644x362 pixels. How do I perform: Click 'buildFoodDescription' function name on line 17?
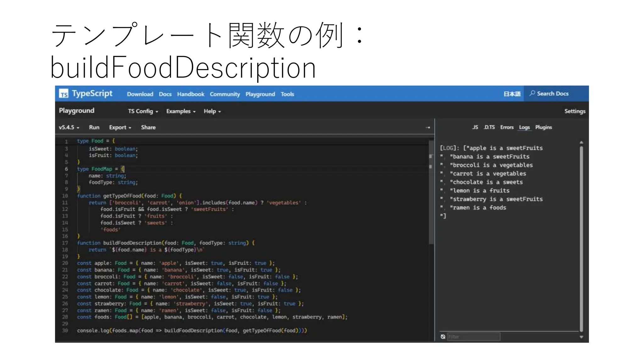coord(132,243)
